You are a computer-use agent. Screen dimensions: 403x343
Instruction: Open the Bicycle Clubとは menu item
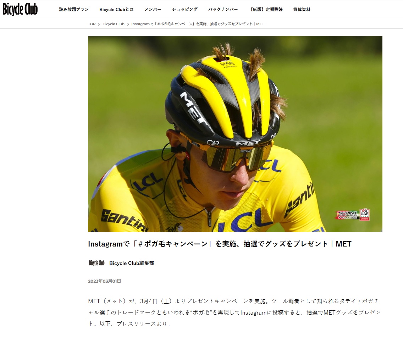[x=116, y=10]
